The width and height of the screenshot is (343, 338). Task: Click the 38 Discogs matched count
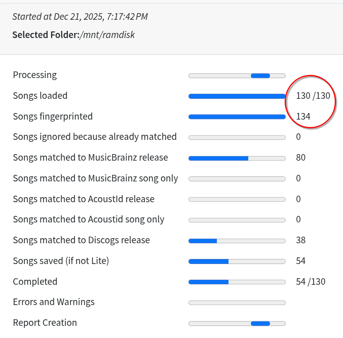(x=300, y=240)
